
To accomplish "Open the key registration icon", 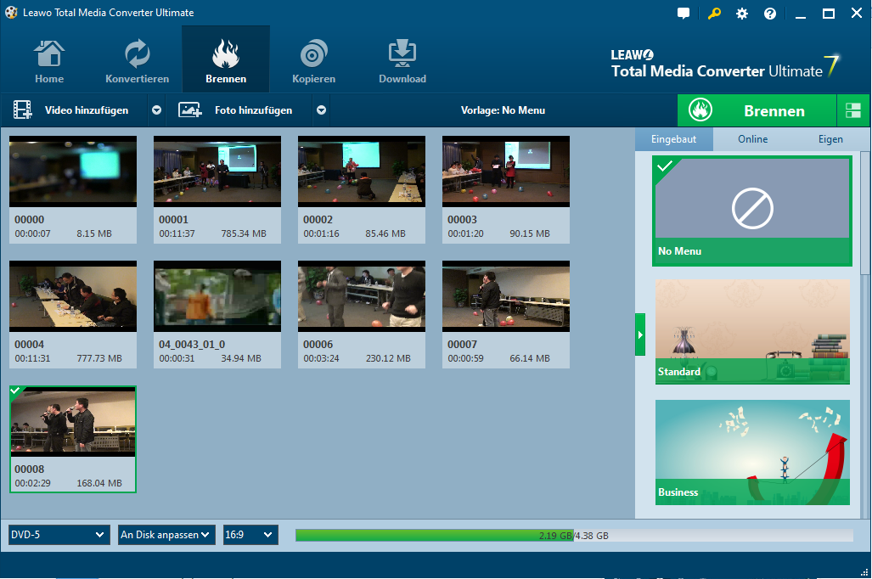I will coord(713,14).
